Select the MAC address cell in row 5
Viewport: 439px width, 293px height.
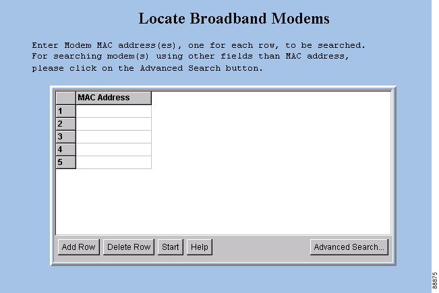tap(114, 162)
